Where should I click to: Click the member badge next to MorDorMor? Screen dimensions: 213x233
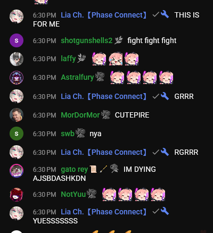(105, 115)
